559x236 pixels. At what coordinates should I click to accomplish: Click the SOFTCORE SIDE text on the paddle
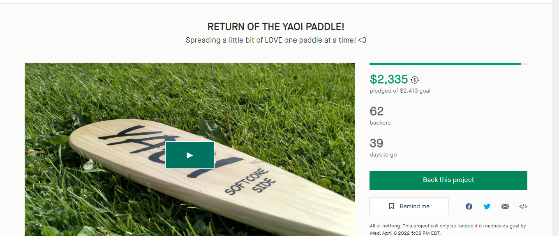(x=250, y=182)
